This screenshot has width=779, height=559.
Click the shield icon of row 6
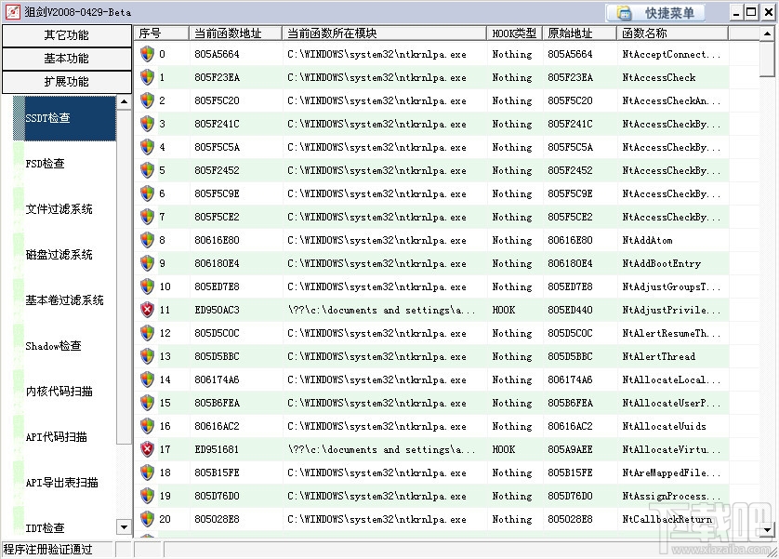click(x=147, y=193)
